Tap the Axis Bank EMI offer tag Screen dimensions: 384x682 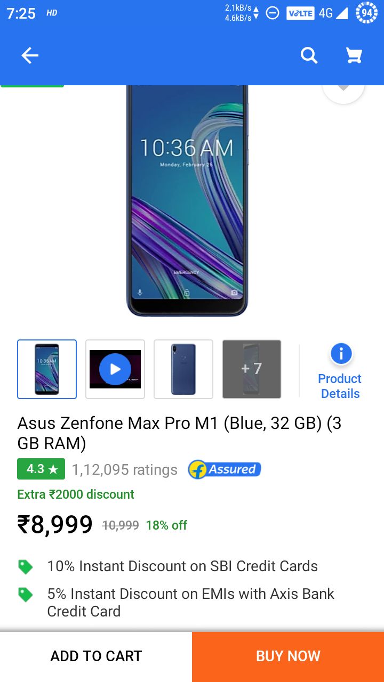pyautogui.click(x=25, y=595)
